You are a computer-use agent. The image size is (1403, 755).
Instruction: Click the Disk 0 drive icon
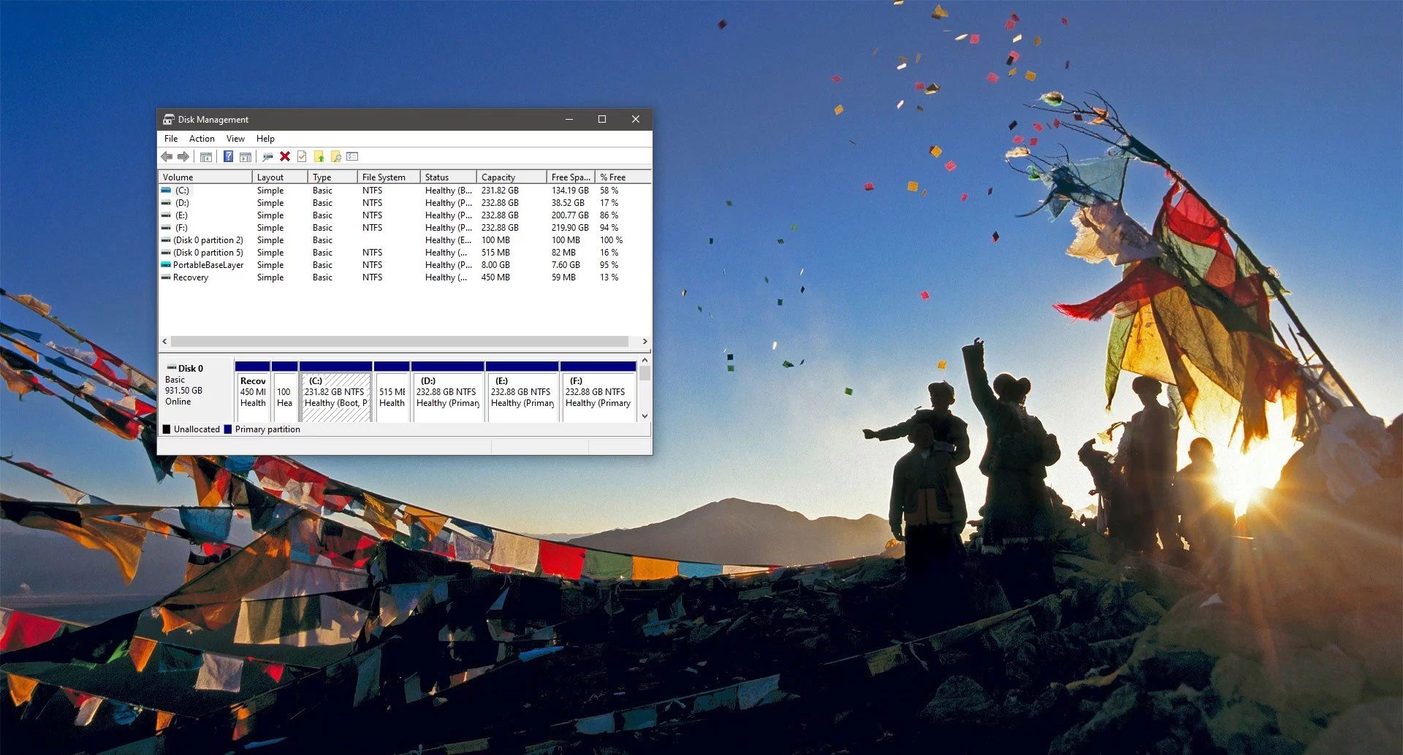tap(171, 368)
